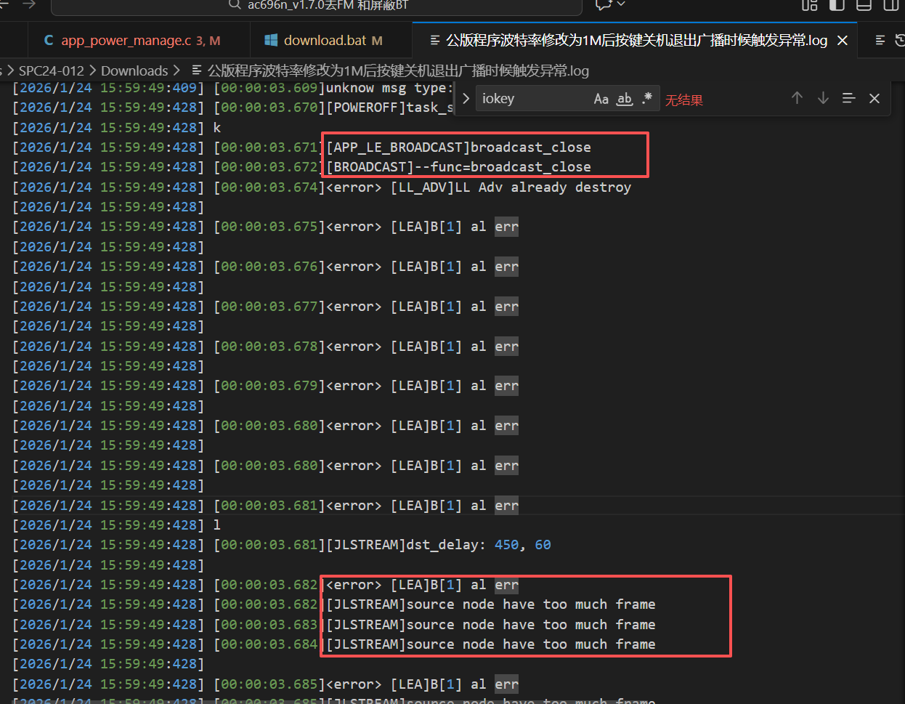Go to the previous match arrow
This screenshot has width=905, height=704.
click(x=797, y=98)
